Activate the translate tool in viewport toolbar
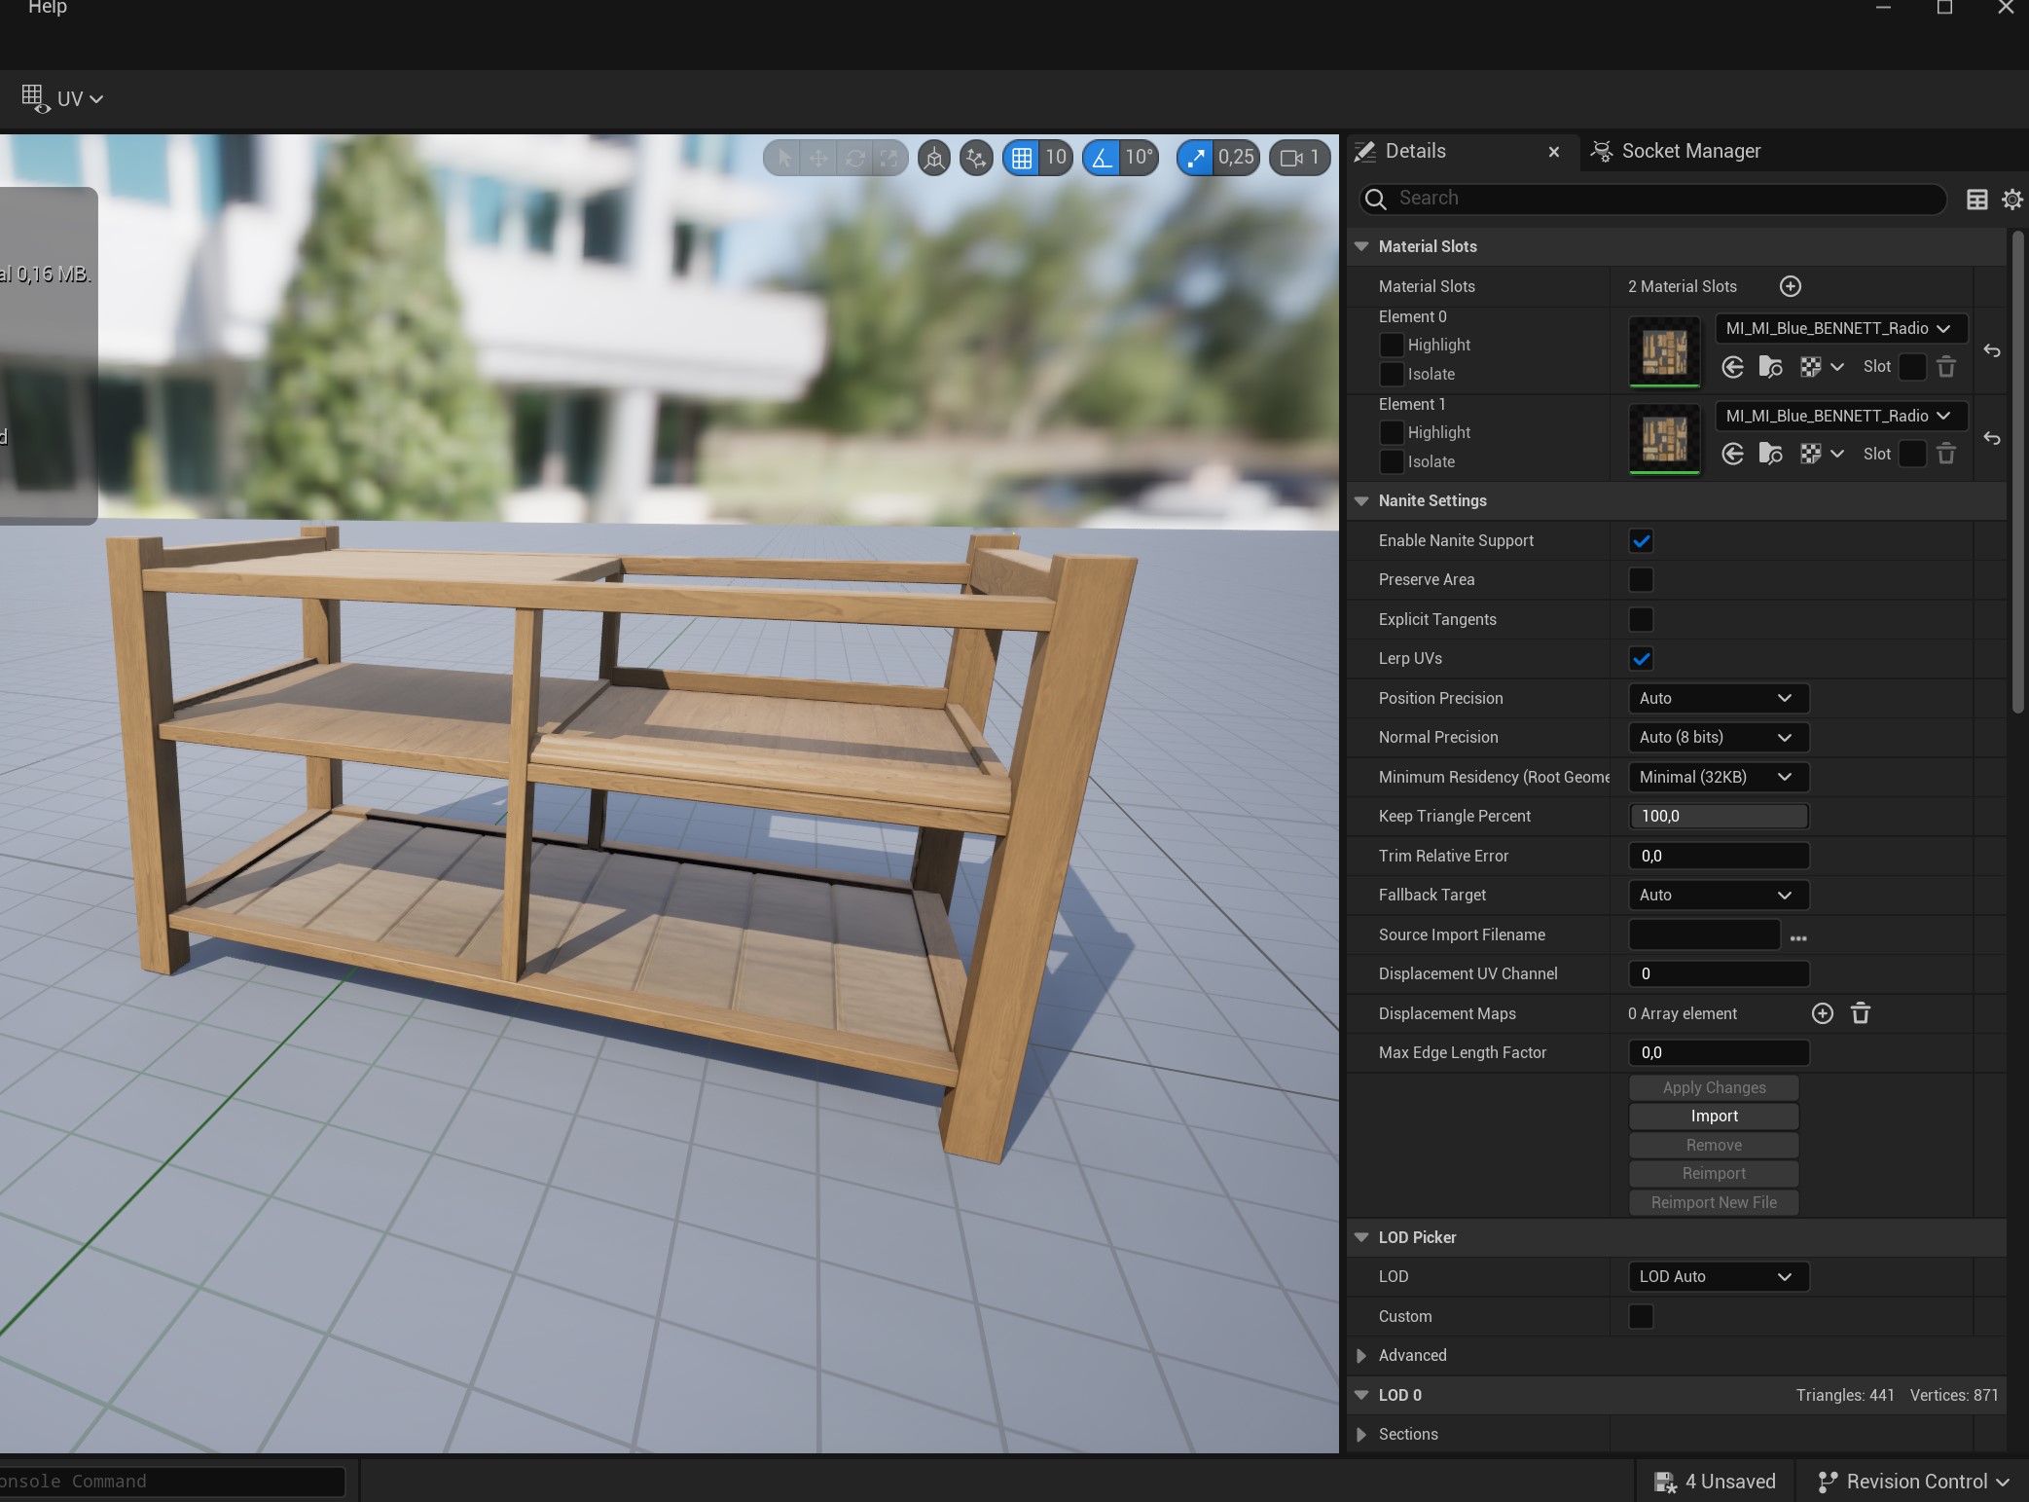The height and width of the screenshot is (1502, 2029). (x=819, y=158)
